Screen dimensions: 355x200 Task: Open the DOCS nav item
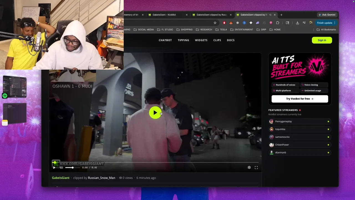[231, 40]
